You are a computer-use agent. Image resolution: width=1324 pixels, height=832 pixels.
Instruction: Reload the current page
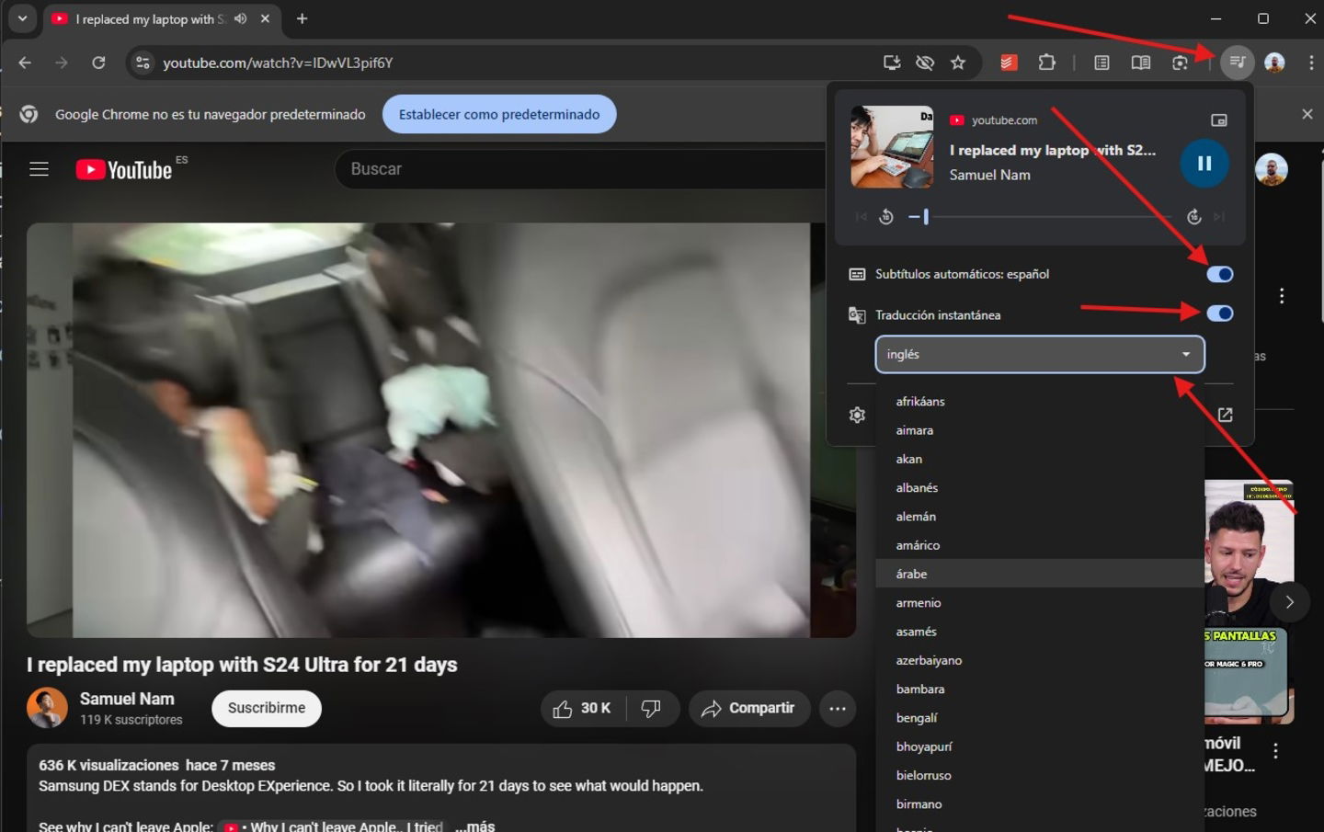click(98, 63)
